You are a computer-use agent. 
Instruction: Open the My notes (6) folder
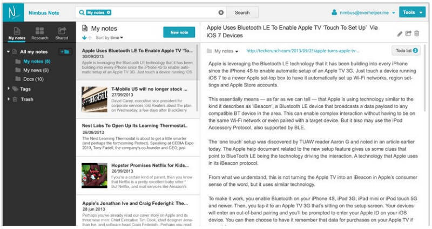pyautogui.click(x=37, y=61)
